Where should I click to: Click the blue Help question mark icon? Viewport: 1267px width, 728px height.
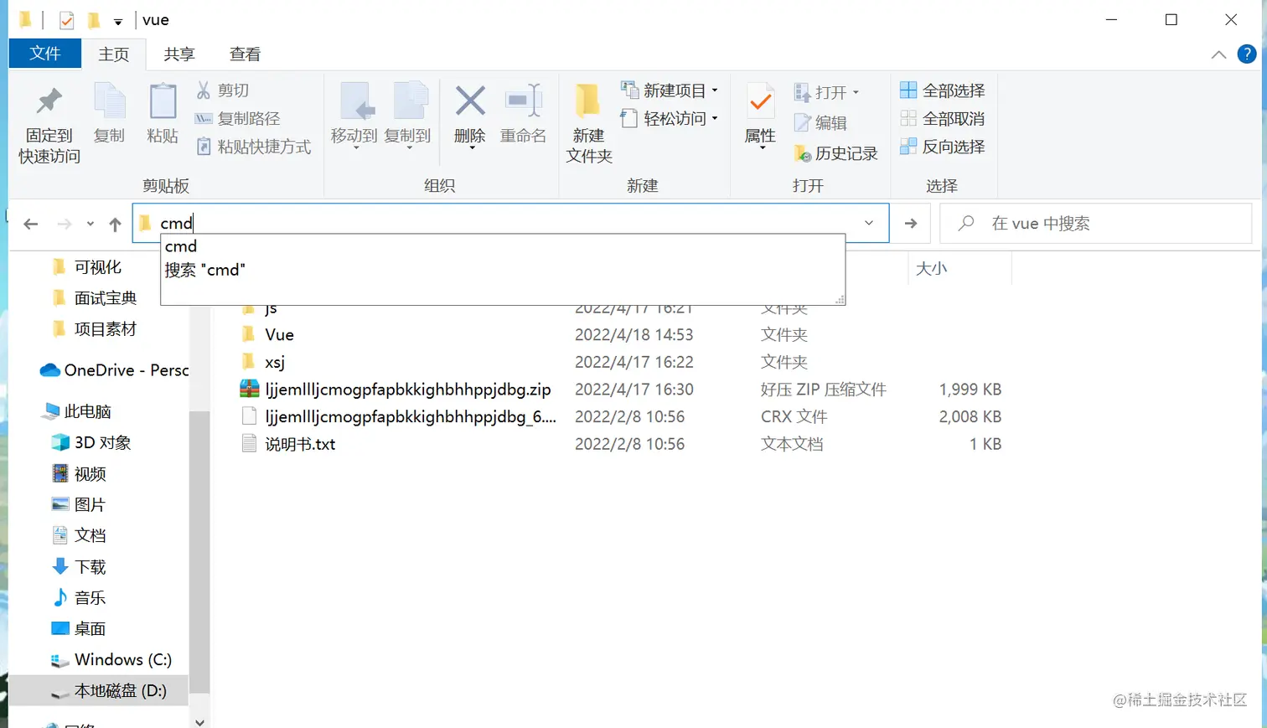point(1247,54)
